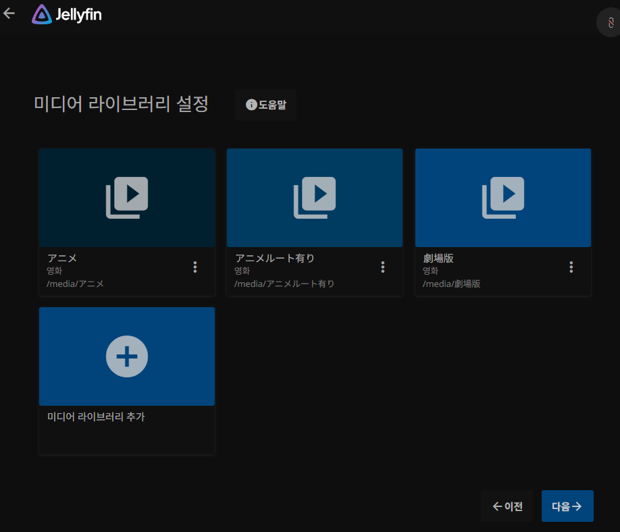Click the Jellyfin logo

pos(67,14)
